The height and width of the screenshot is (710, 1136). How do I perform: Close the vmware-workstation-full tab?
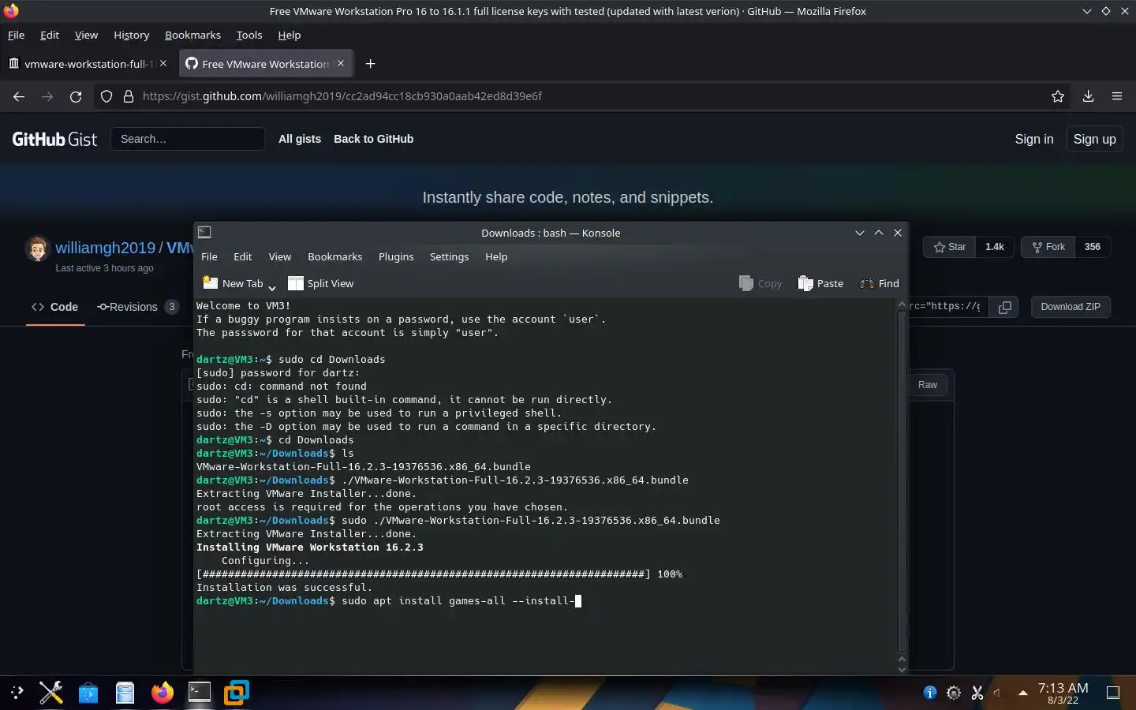click(163, 63)
